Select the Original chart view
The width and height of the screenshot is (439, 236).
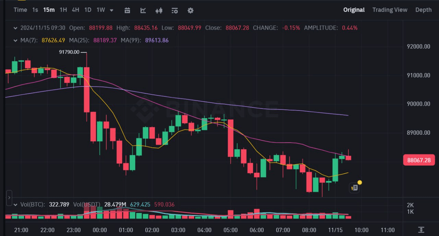[354, 10]
